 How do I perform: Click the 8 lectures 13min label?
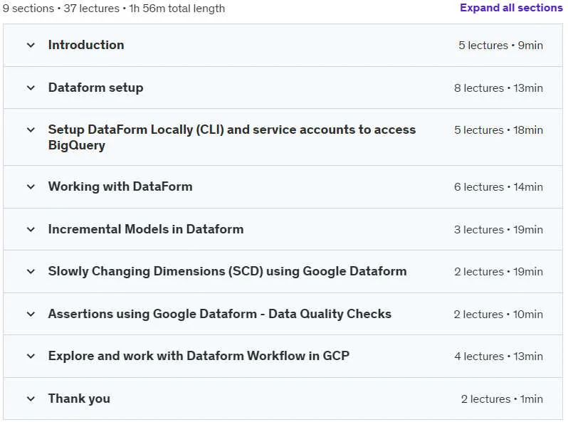498,88
